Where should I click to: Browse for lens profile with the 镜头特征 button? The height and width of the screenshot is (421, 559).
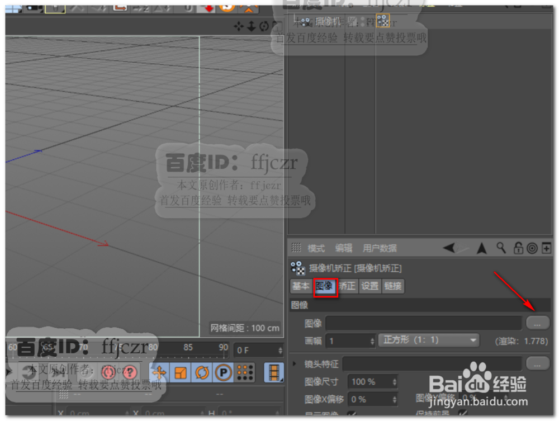537,364
